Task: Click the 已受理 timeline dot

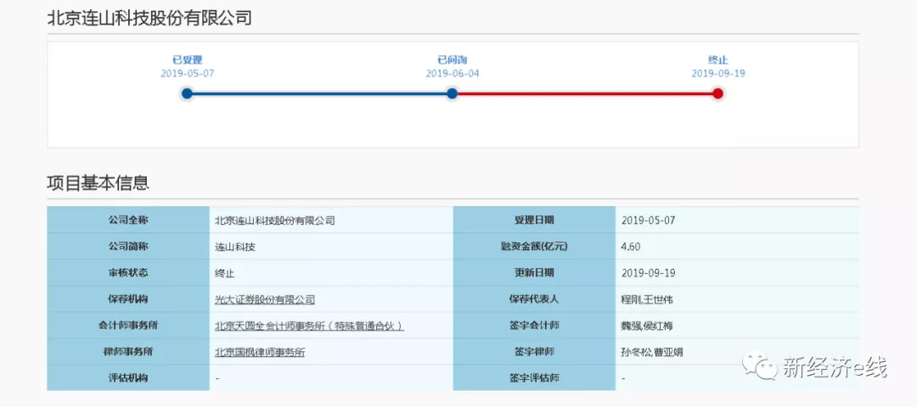Action: tap(187, 93)
